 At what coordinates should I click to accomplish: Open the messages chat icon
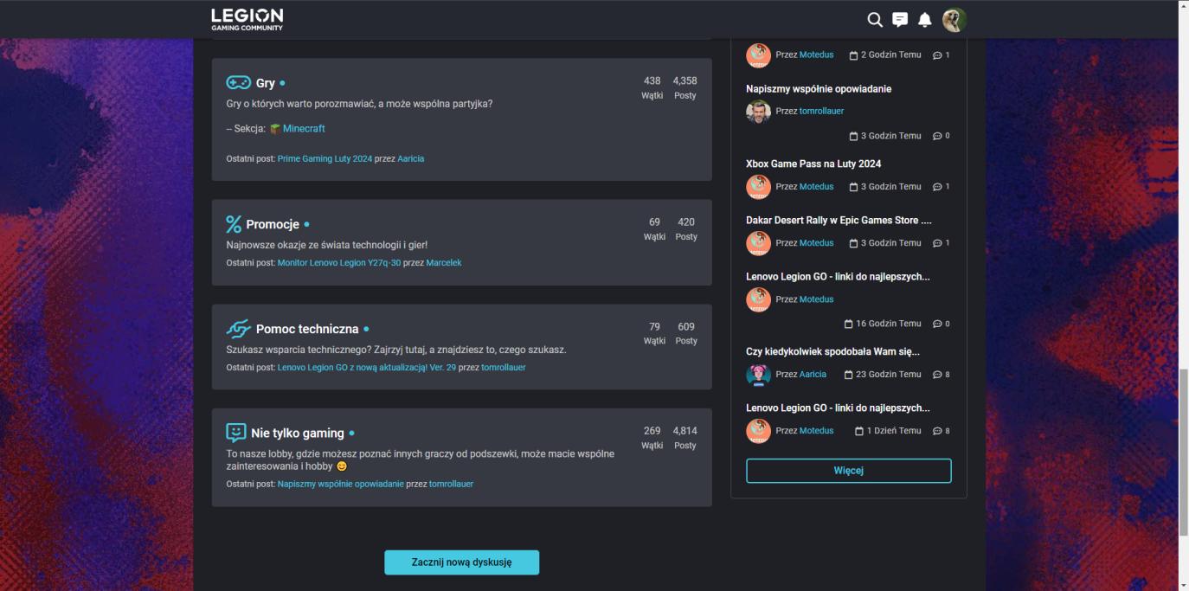coord(900,20)
